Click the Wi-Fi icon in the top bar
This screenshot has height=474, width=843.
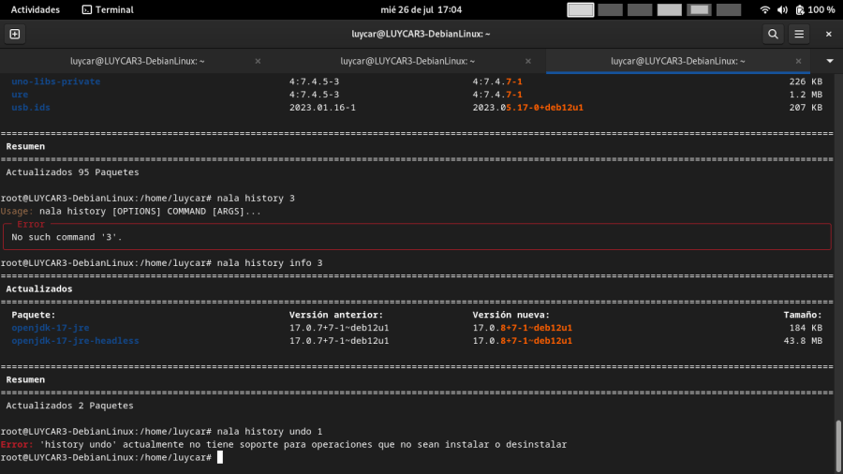[765, 9]
